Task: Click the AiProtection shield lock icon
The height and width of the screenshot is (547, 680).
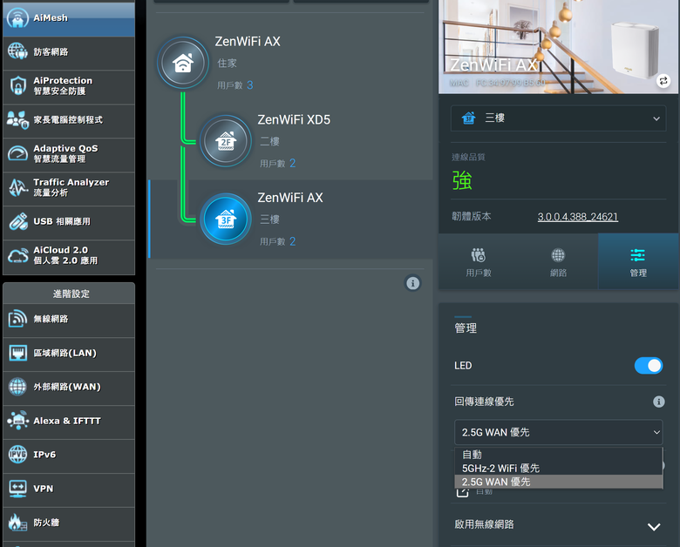Action: pos(17,85)
